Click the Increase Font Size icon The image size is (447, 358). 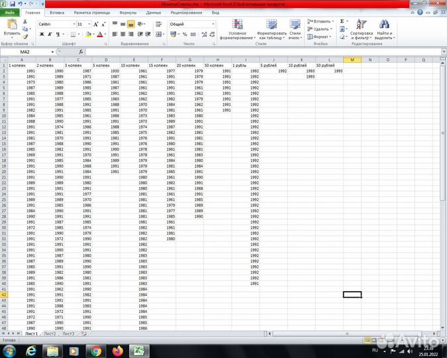coord(95,24)
